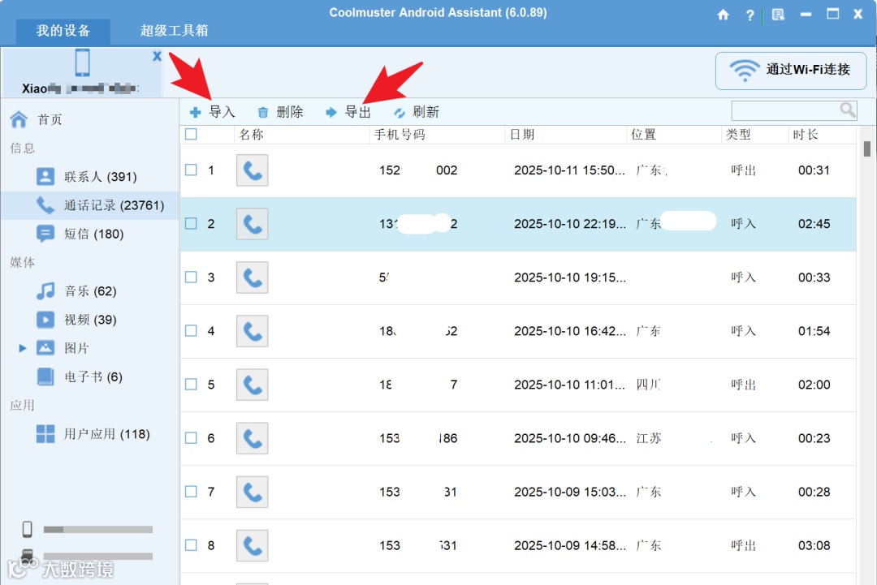The height and width of the screenshot is (585, 877).
Task: Click phone avatar icon in row 3
Action: 253,277
